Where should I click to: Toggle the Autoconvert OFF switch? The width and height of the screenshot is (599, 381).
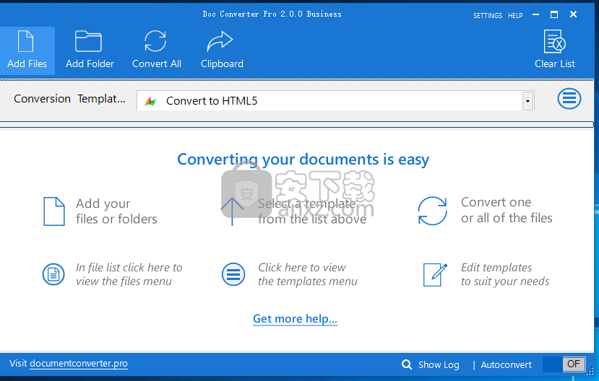[564, 364]
